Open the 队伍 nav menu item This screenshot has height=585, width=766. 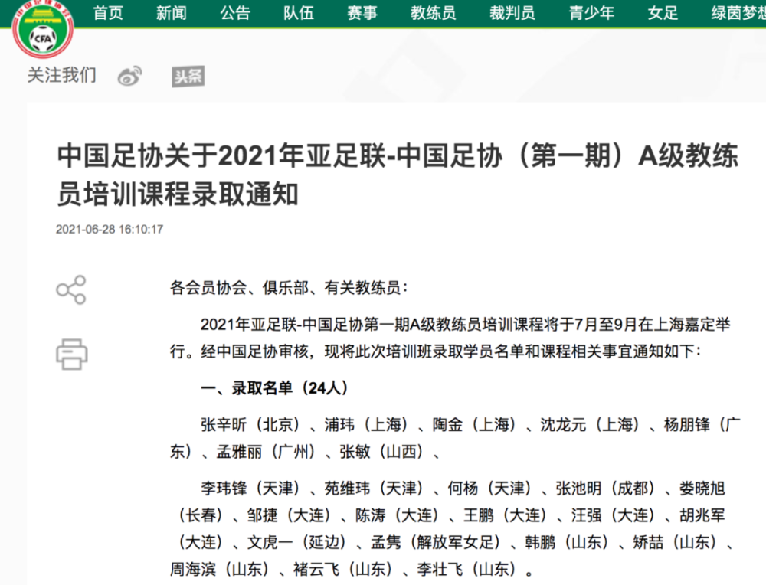(x=299, y=13)
